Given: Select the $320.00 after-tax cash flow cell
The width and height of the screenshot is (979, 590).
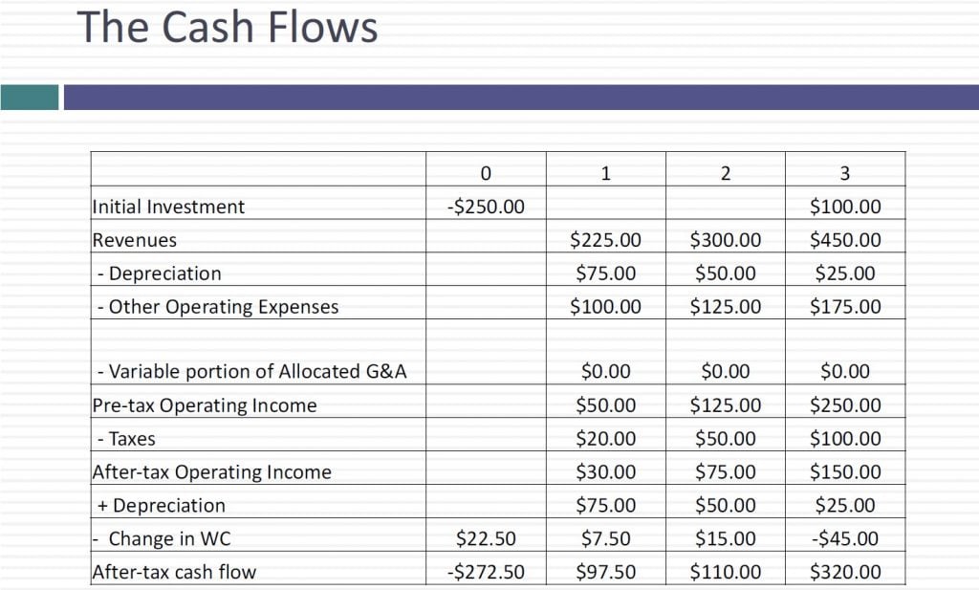Looking at the screenshot, I should click(845, 573).
